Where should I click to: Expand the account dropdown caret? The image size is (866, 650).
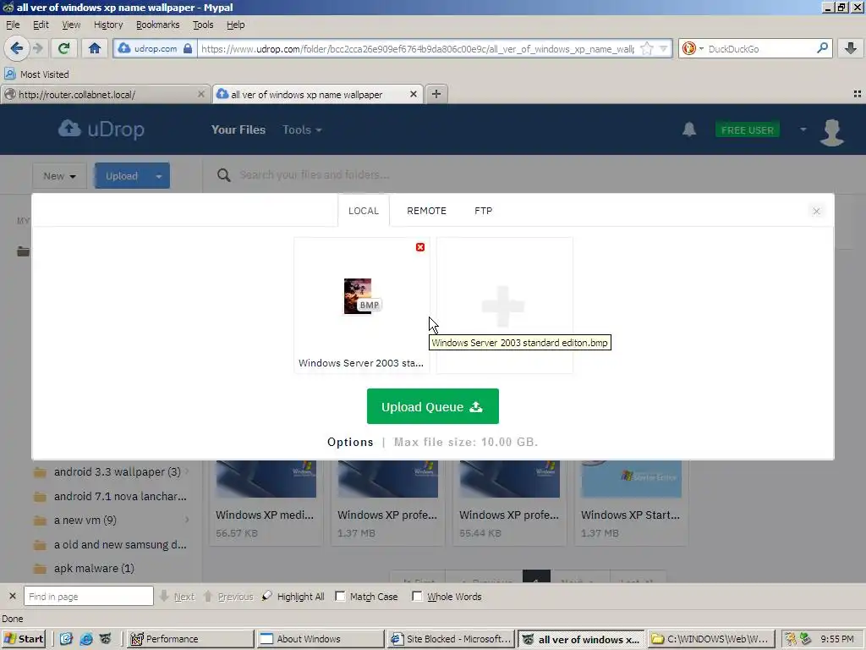pos(803,129)
